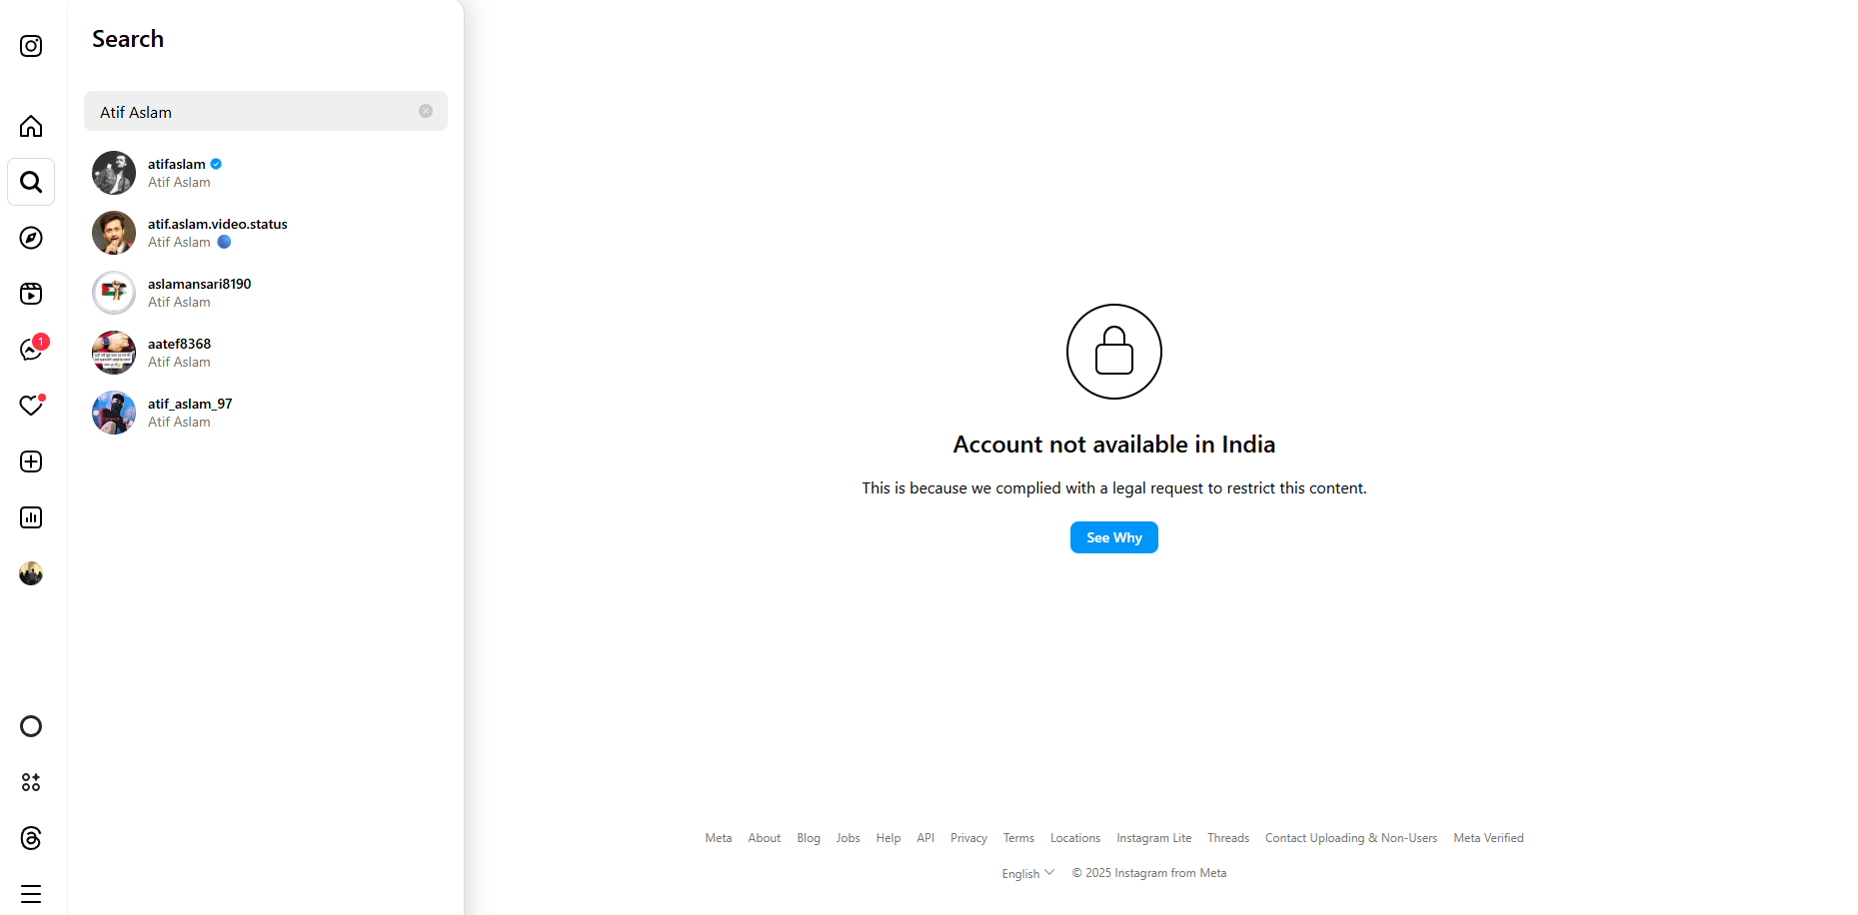Open the Threads icon in sidebar
This screenshot has width=1858, height=915.
(31, 838)
